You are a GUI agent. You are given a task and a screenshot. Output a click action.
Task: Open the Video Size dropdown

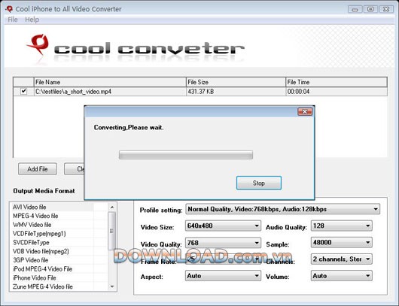pyautogui.click(x=223, y=226)
